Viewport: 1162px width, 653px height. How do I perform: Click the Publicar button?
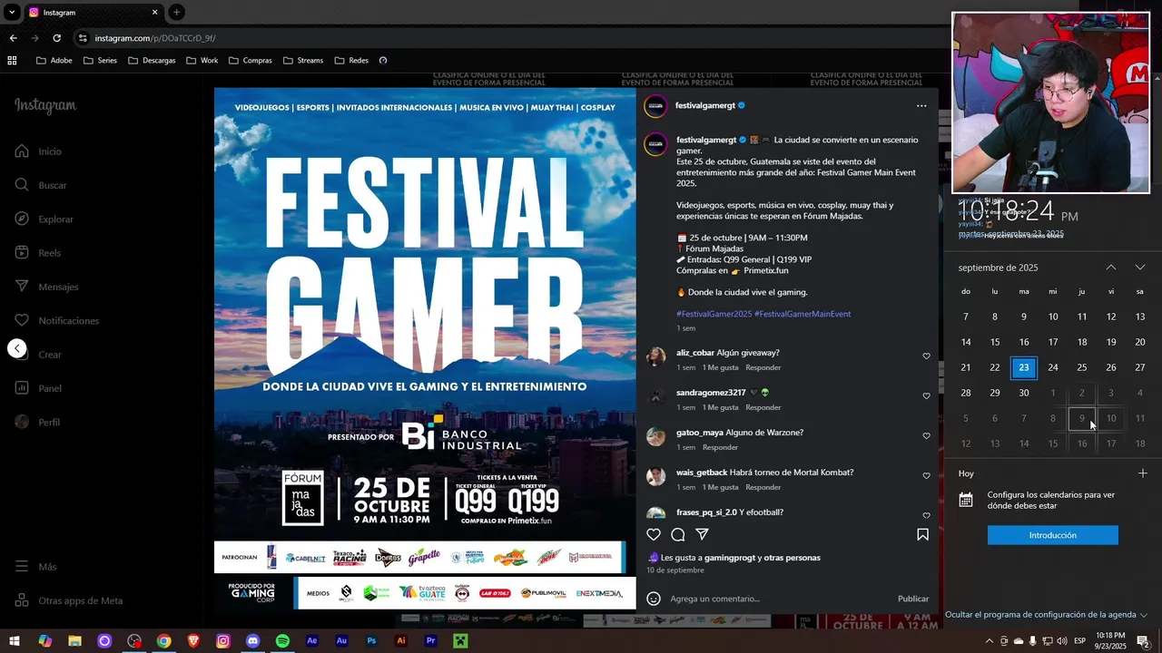pos(913,599)
